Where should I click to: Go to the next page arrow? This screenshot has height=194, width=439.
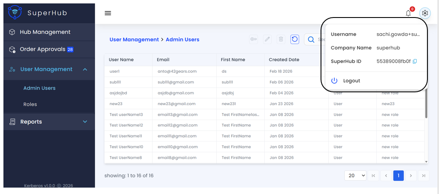(x=411, y=176)
